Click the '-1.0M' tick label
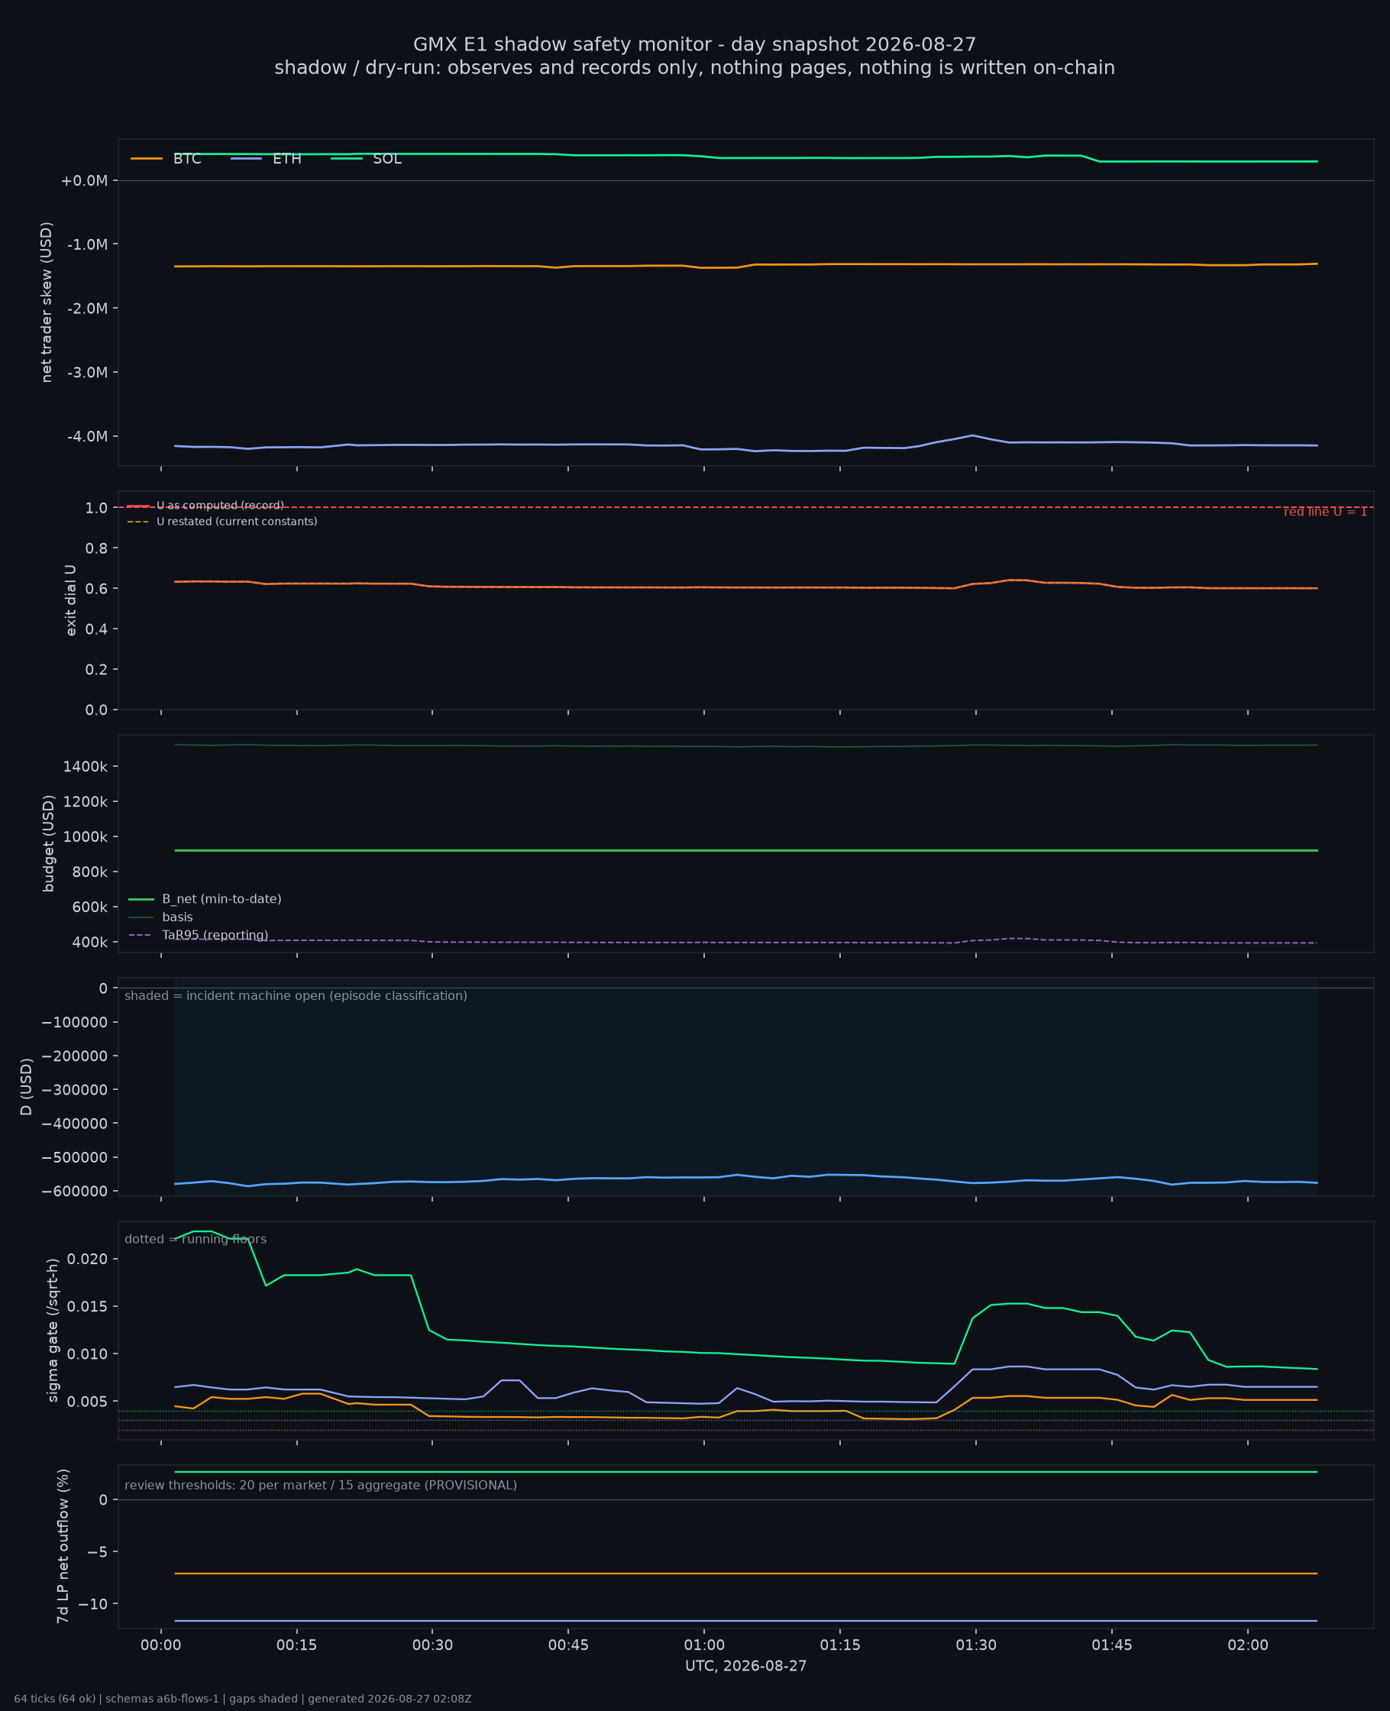Viewport: 1390px width, 1711px height. click(x=87, y=244)
